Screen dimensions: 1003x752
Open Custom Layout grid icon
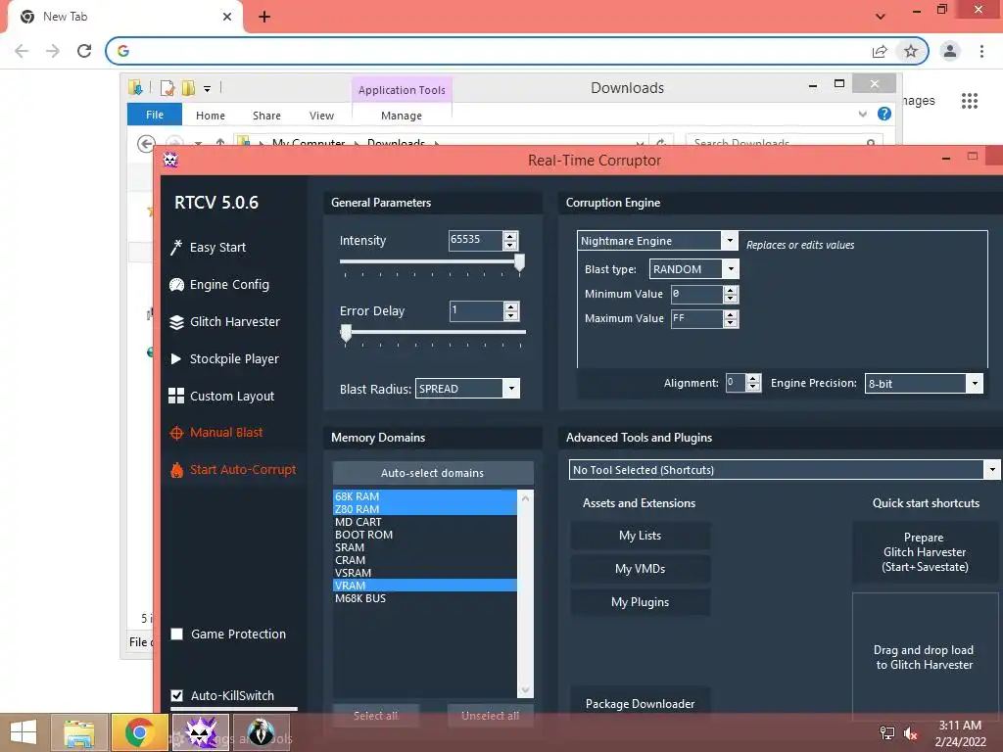tap(176, 396)
